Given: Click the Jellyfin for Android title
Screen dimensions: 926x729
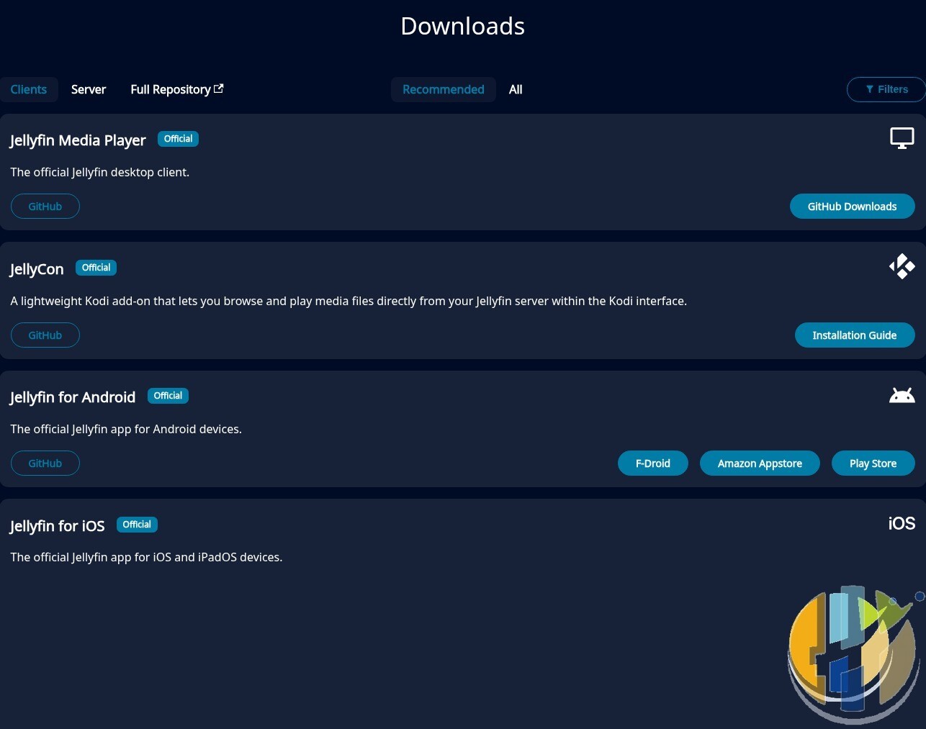Looking at the screenshot, I should click(73, 397).
